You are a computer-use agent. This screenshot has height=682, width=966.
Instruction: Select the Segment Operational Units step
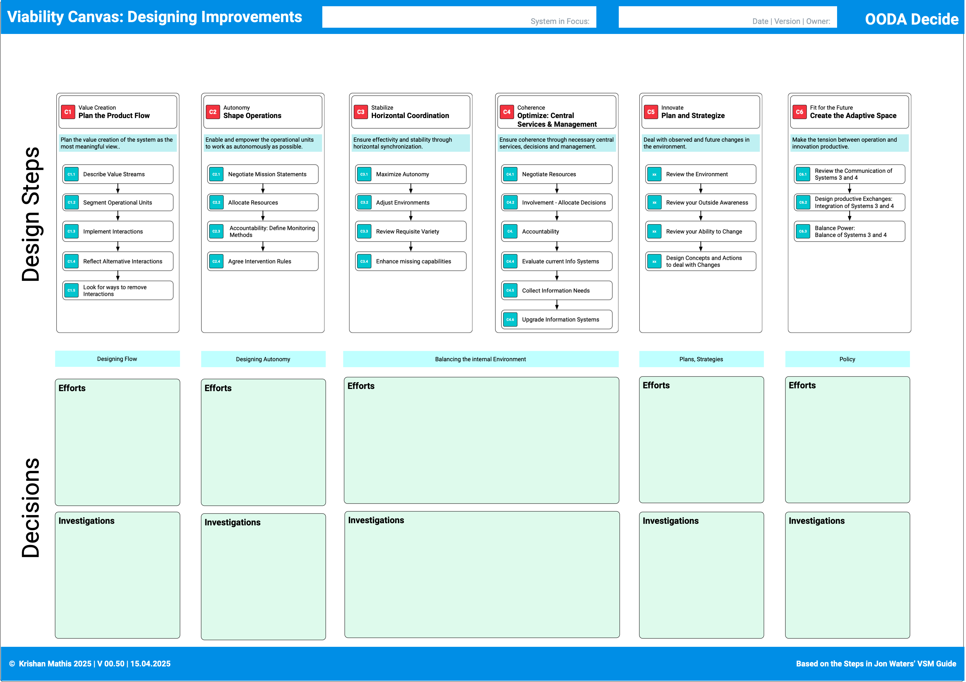click(118, 202)
